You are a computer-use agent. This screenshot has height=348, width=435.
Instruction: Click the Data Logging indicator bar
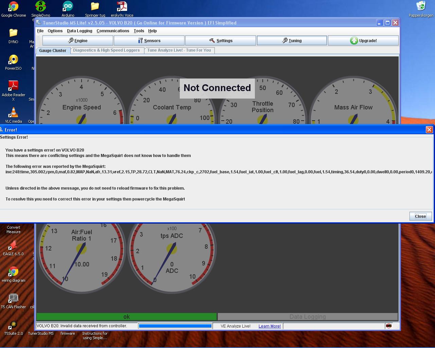(308, 317)
